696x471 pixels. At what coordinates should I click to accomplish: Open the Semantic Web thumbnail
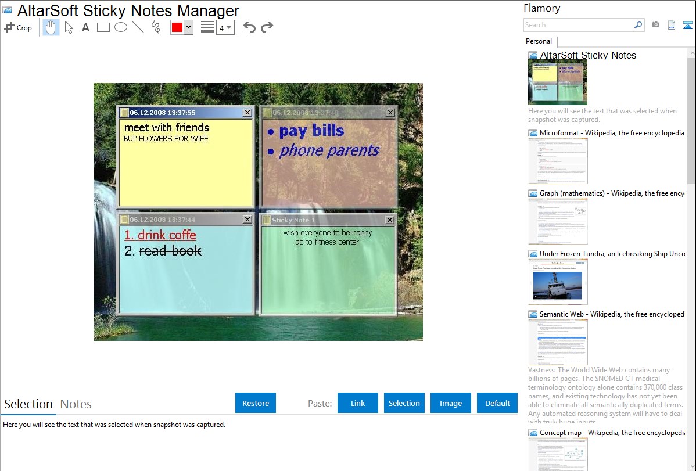[x=558, y=342]
